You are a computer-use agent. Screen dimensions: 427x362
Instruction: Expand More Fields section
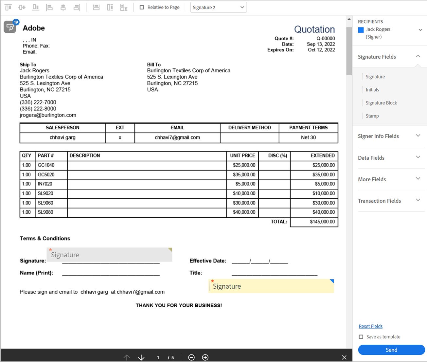click(x=418, y=179)
